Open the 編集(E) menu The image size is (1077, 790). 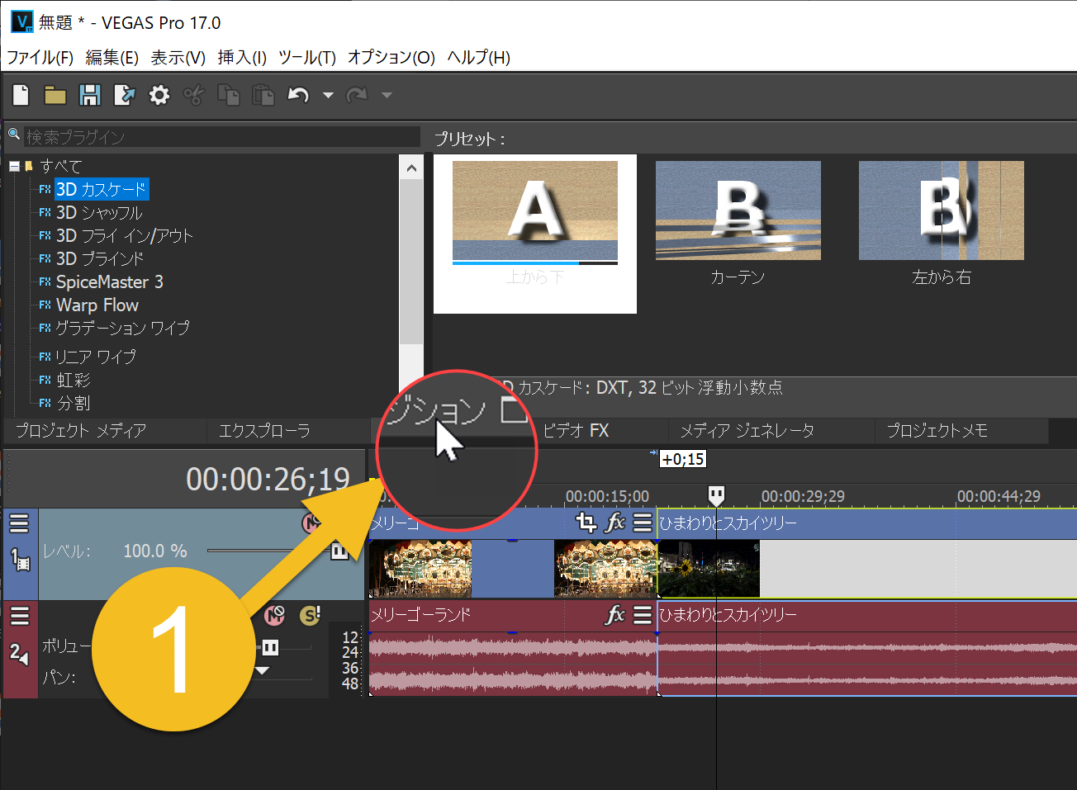pos(112,57)
